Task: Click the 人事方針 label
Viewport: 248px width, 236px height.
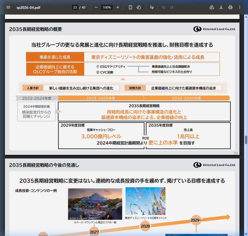Action: tap(33, 88)
